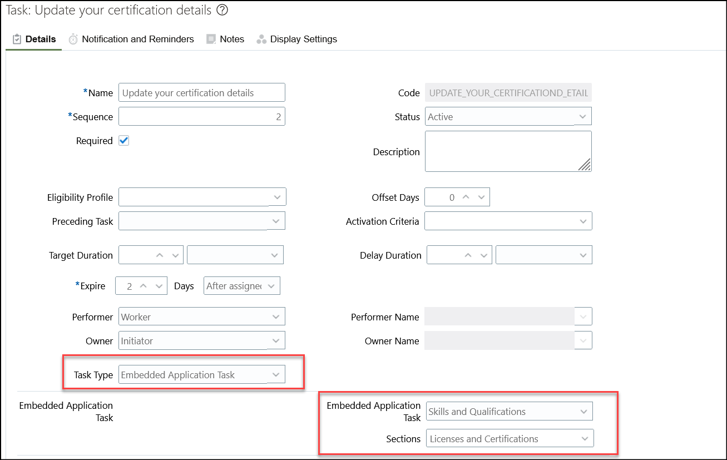Grab the Description box resize handle
Screen dimensions: 727x460
[x=585, y=164]
